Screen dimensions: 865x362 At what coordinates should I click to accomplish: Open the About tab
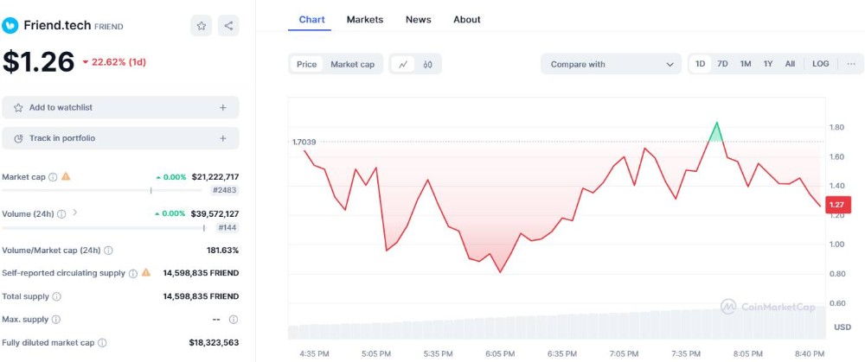467,19
